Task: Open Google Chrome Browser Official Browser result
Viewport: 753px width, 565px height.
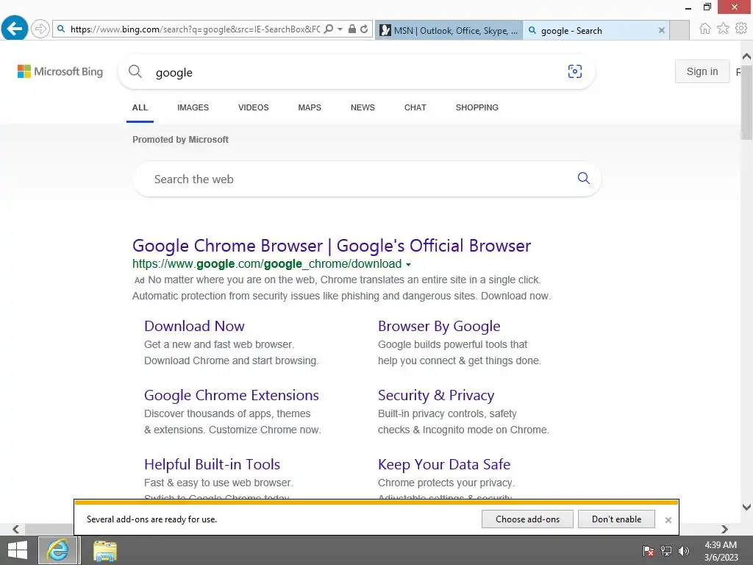Action: [x=332, y=246]
